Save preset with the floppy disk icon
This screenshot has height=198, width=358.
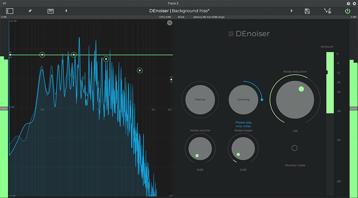(x=307, y=11)
